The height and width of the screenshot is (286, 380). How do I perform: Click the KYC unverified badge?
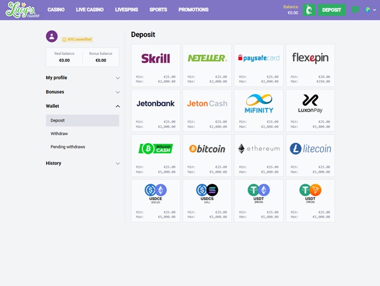pyautogui.click(x=77, y=40)
